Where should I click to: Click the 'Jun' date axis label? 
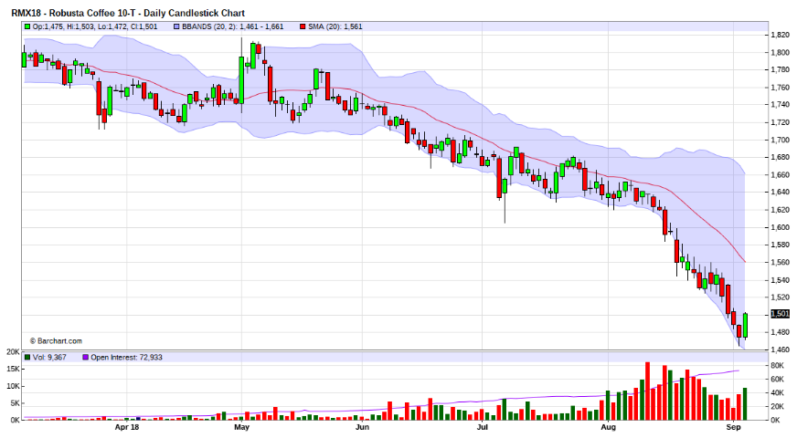point(362,427)
